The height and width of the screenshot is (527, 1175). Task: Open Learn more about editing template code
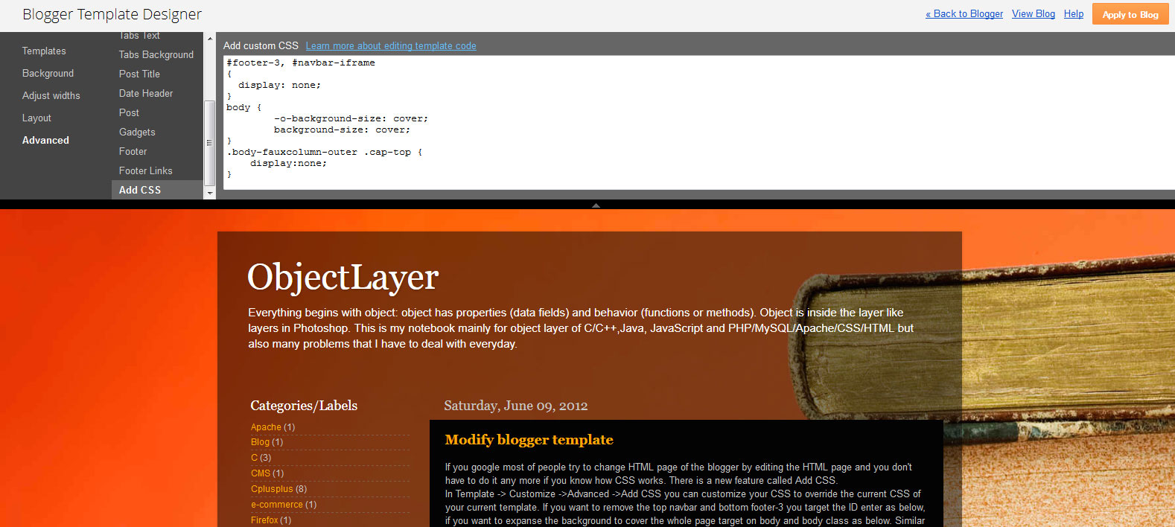pyautogui.click(x=391, y=45)
